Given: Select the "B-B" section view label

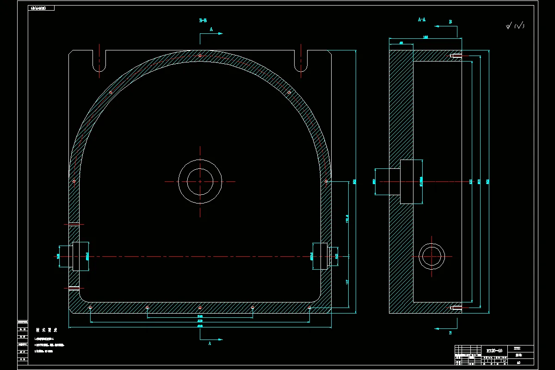Looking at the screenshot, I should 203,20.
